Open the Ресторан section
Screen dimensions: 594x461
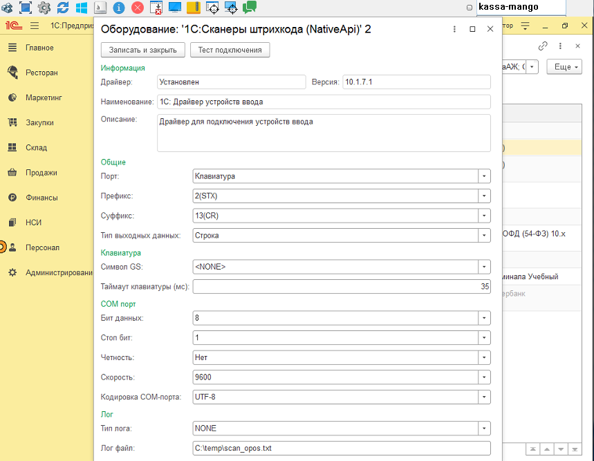pos(41,73)
